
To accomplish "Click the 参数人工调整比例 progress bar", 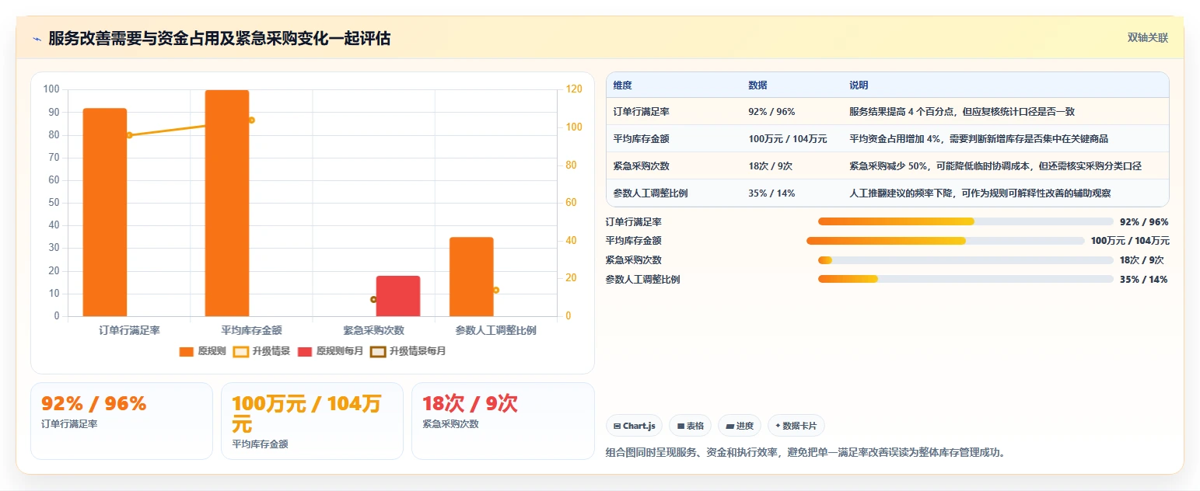I will coord(966,279).
